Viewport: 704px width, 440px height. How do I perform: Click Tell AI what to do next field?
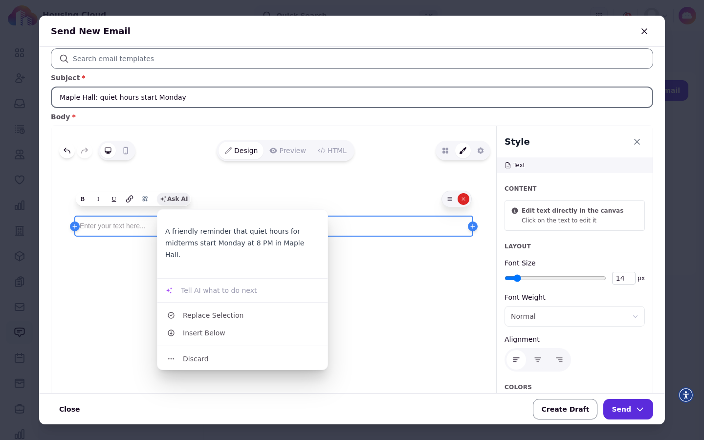click(x=242, y=290)
